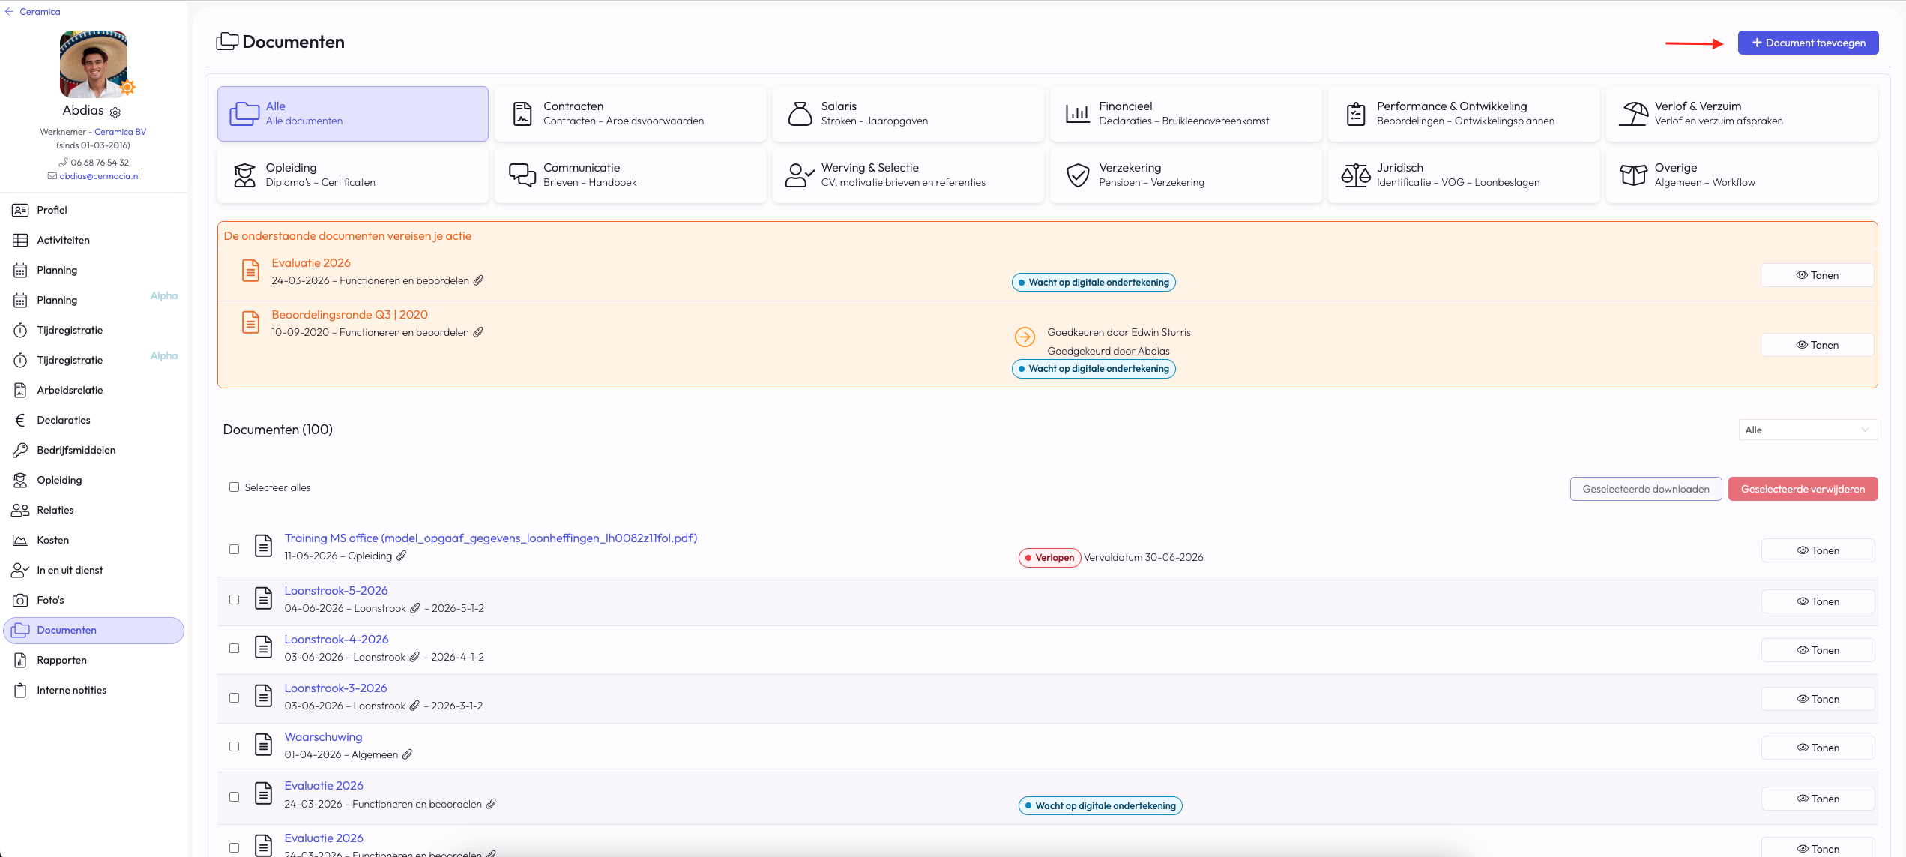This screenshot has height=857, width=1906.
Task: Select the Verzekering shield category
Action: point(1186,175)
